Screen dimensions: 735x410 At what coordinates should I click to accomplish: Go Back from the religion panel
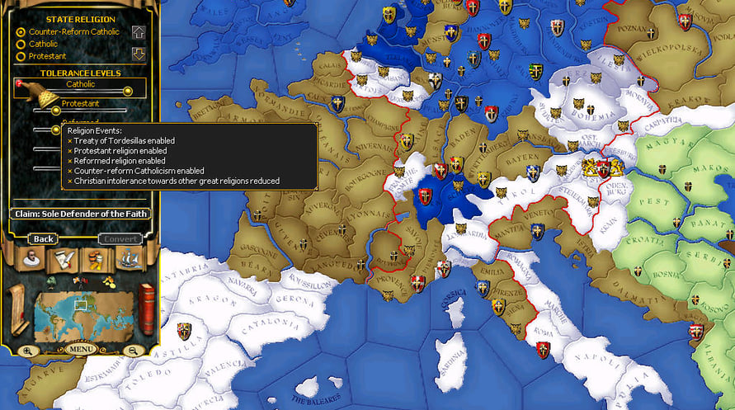43,239
